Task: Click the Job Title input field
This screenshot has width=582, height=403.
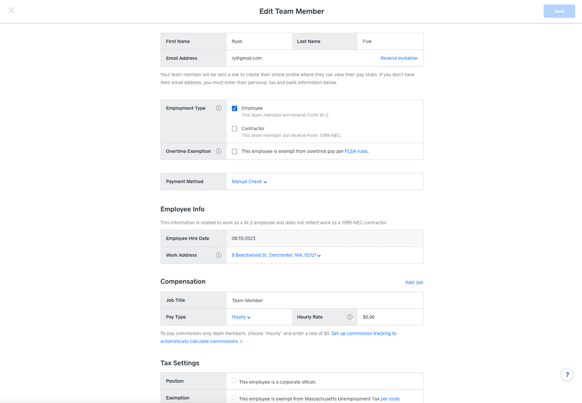Action: click(324, 300)
